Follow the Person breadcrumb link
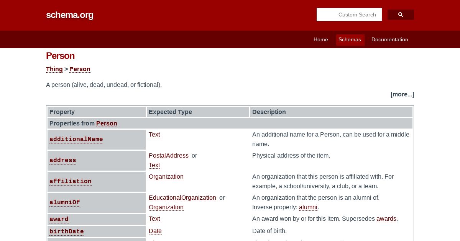Screen dimensions: 460x241 pos(80,69)
